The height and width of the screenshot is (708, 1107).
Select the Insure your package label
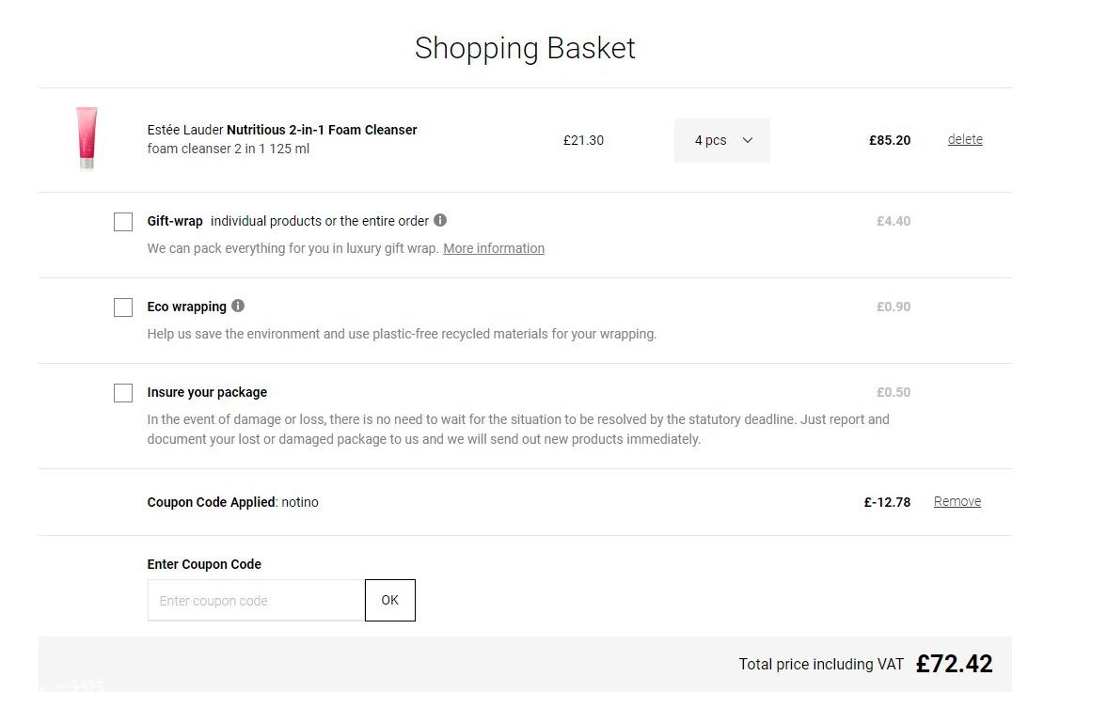[207, 392]
